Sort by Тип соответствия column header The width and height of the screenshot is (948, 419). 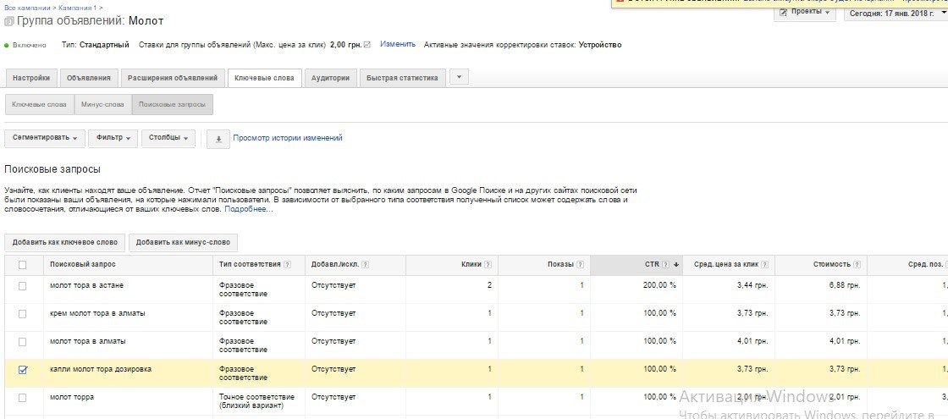[x=250, y=265]
